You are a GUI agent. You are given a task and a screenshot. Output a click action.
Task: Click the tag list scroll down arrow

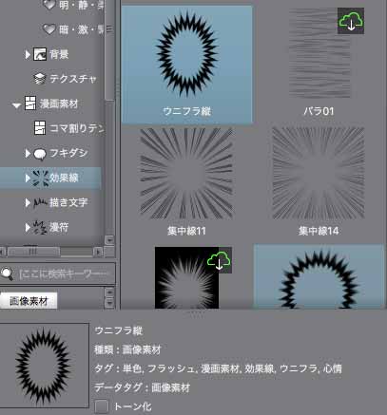coord(109,303)
